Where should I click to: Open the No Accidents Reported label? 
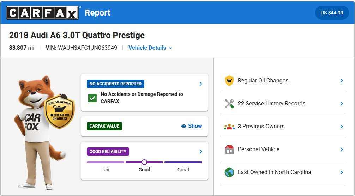tap(115, 84)
